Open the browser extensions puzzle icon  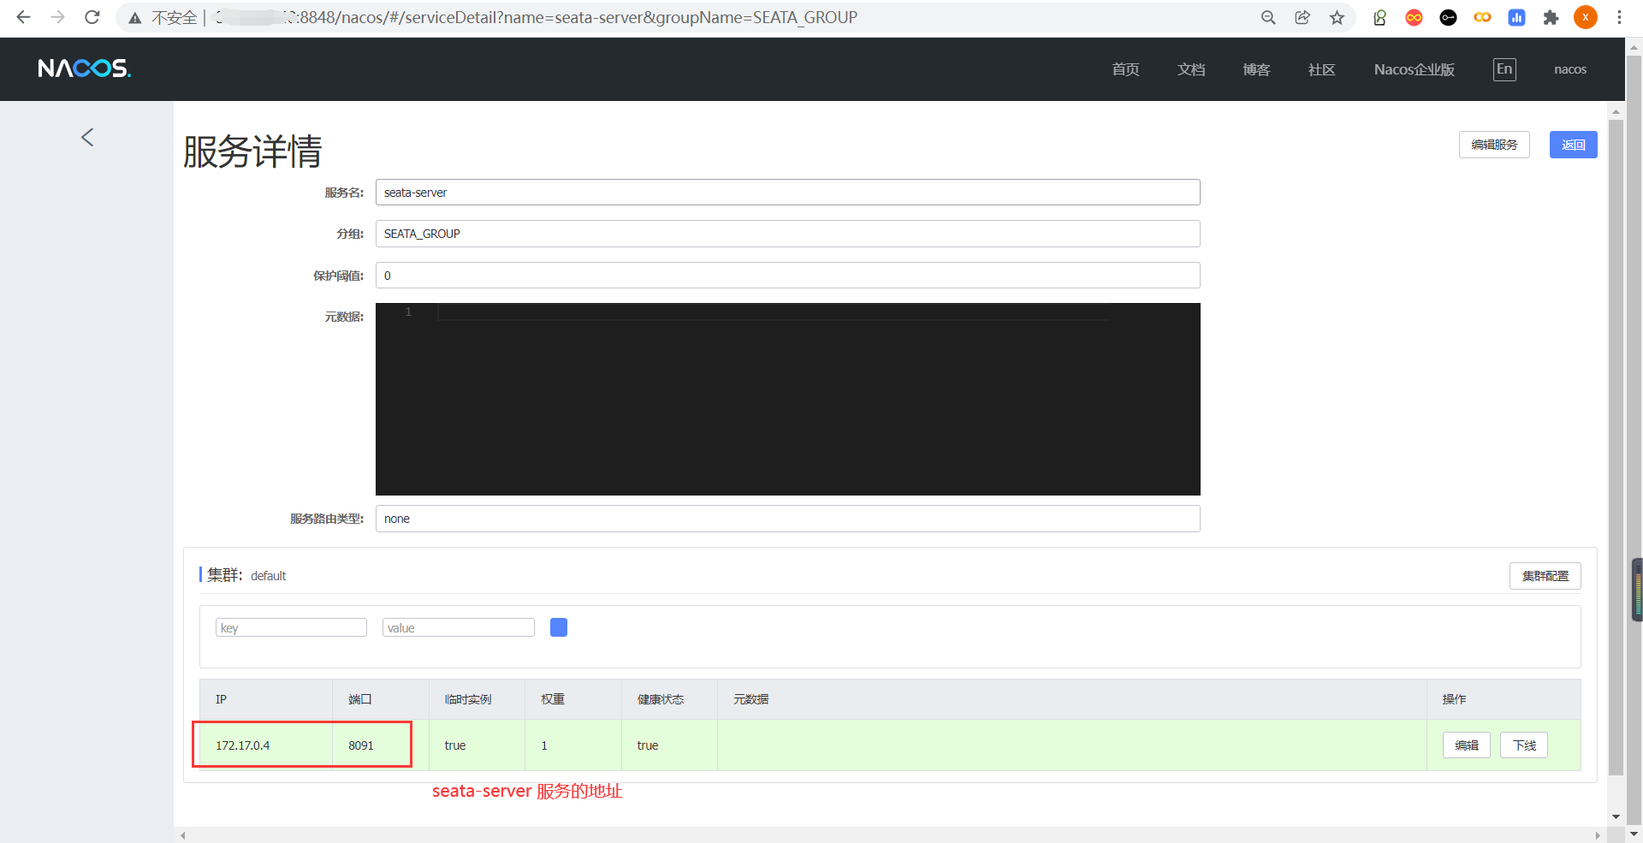[1551, 17]
